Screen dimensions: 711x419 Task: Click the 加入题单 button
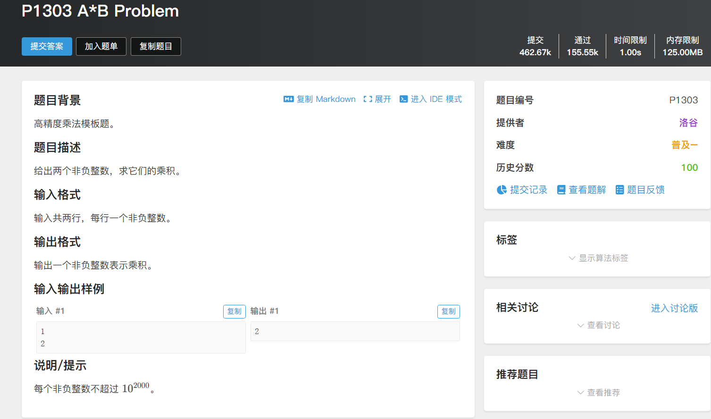pyautogui.click(x=101, y=46)
